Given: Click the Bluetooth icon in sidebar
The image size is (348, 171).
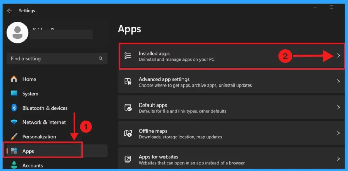Looking at the screenshot, I should (x=14, y=108).
